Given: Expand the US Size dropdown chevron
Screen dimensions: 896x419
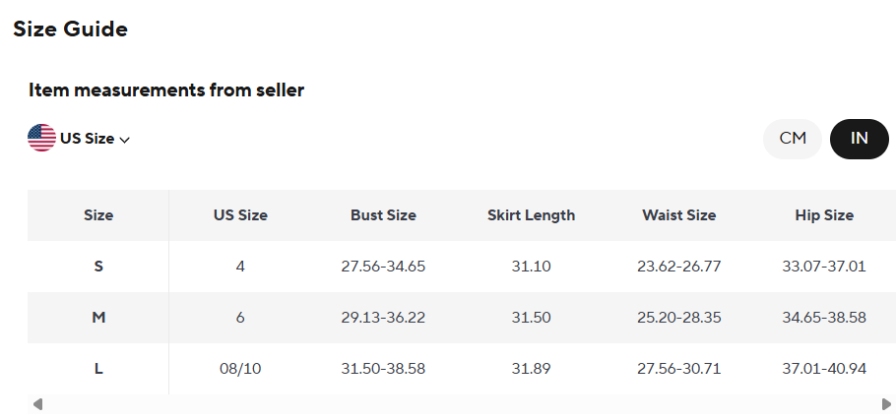Looking at the screenshot, I should click(125, 140).
